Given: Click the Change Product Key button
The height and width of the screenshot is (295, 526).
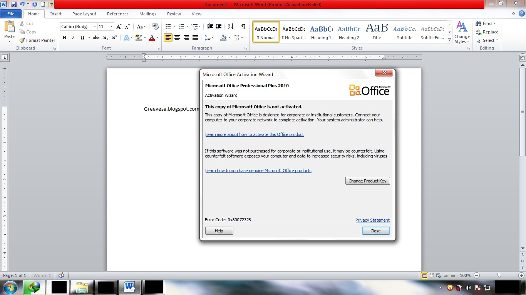Looking at the screenshot, I should (x=367, y=181).
